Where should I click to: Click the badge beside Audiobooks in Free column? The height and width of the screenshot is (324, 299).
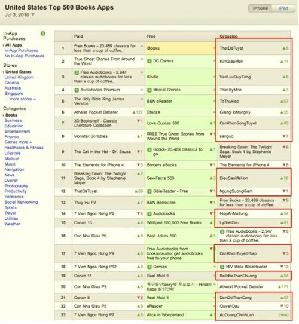pyautogui.click(x=149, y=213)
